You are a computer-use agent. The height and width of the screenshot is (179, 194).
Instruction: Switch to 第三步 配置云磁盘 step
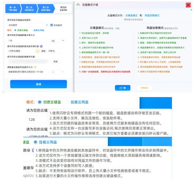coord(46,8)
